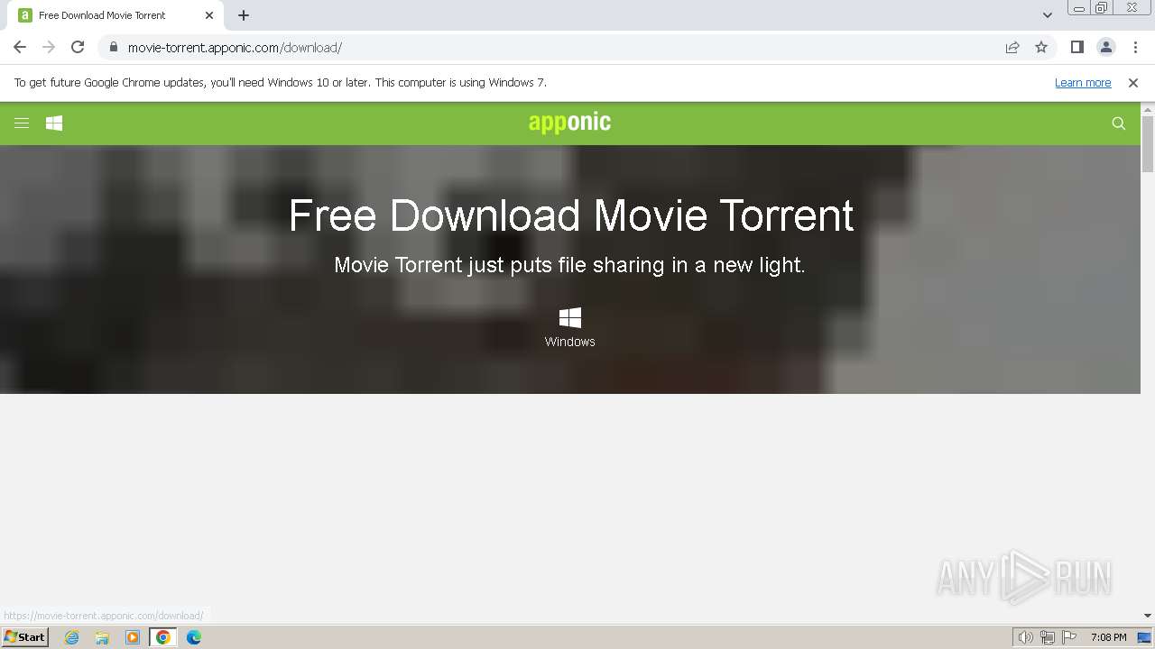The width and height of the screenshot is (1155, 649).
Task: Click the page scrollbar down arrow
Action: click(1148, 616)
